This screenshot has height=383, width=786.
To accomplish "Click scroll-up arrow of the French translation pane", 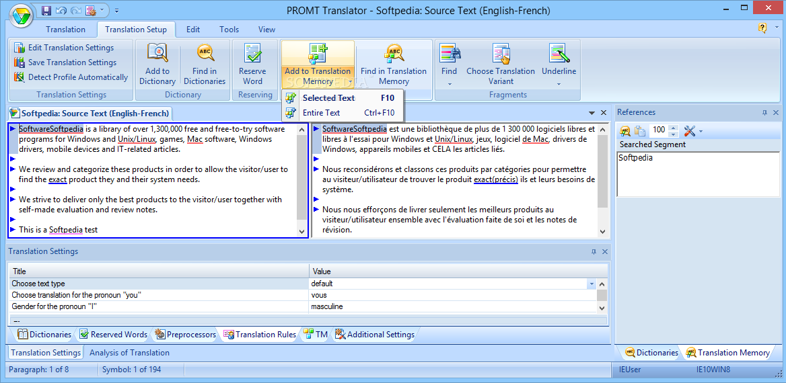I will (x=603, y=129).
